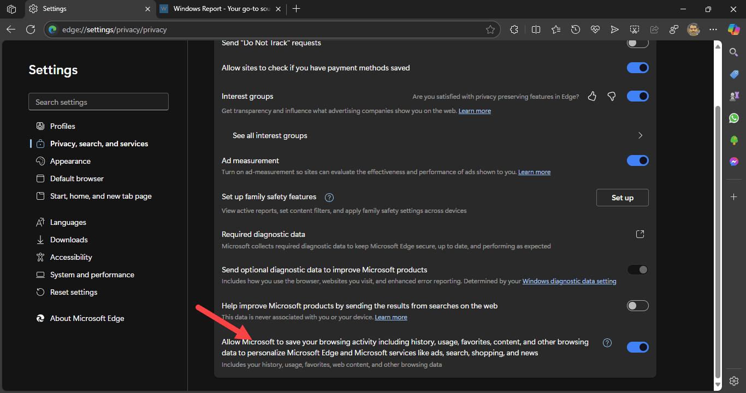This screenshot has height=393, width=746.
Task: Open a new tab with plus button
Action: [297, 9]
